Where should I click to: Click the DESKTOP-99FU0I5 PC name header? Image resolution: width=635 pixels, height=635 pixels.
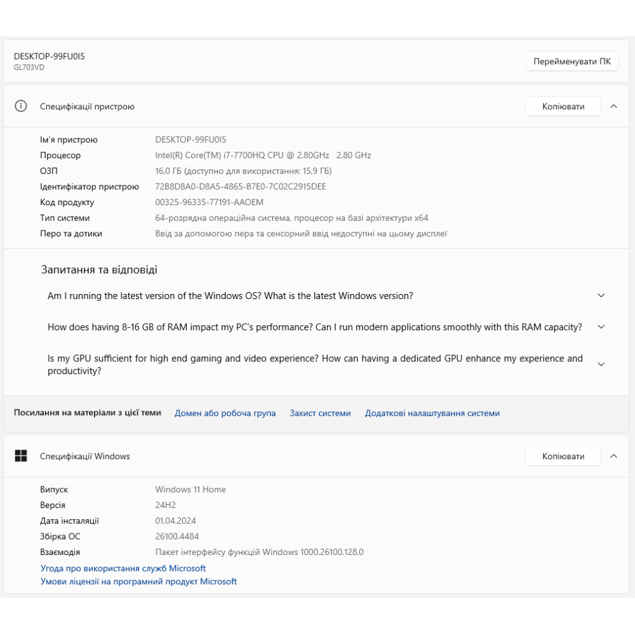[49, 57]
